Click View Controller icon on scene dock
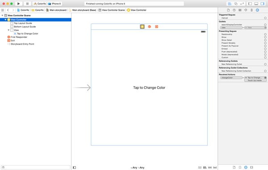Image resolution: width=268 pixels, height=170 pixels. [x=142, y=27]
